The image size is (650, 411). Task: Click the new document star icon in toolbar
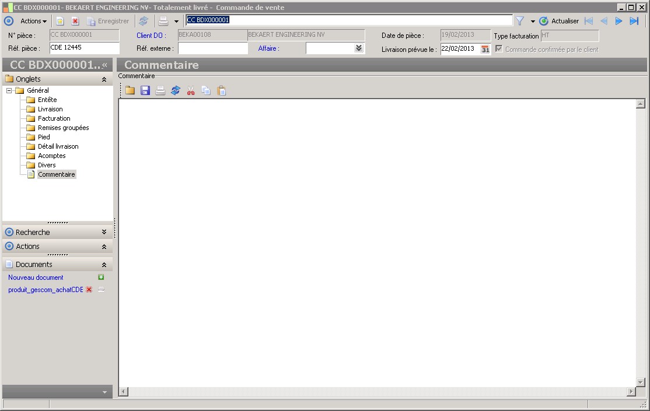(60, 21)
